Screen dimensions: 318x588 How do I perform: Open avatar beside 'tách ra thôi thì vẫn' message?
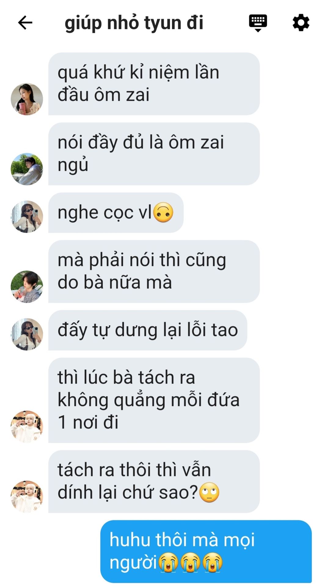27,496
